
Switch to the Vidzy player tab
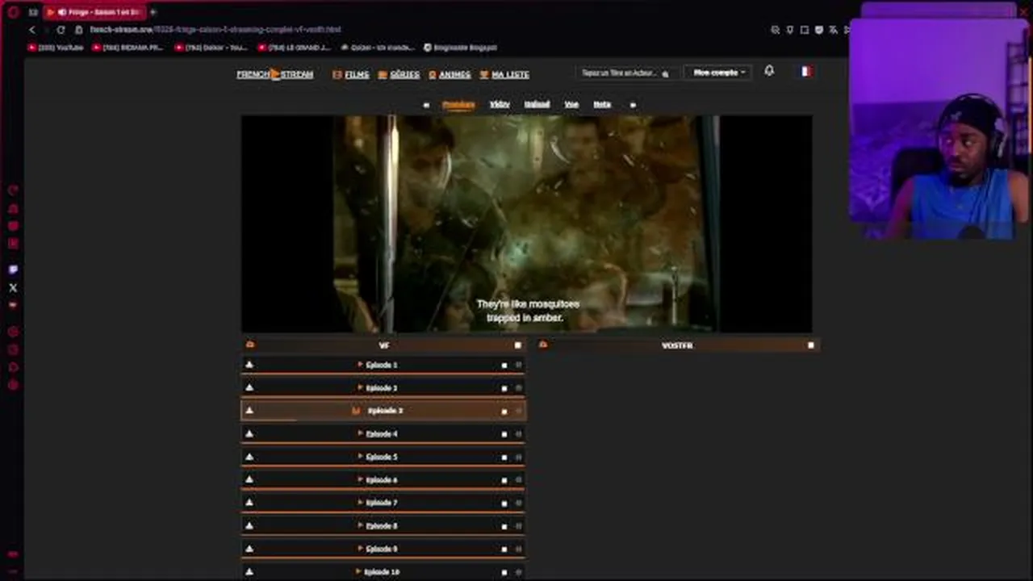(x=500, y=105)
